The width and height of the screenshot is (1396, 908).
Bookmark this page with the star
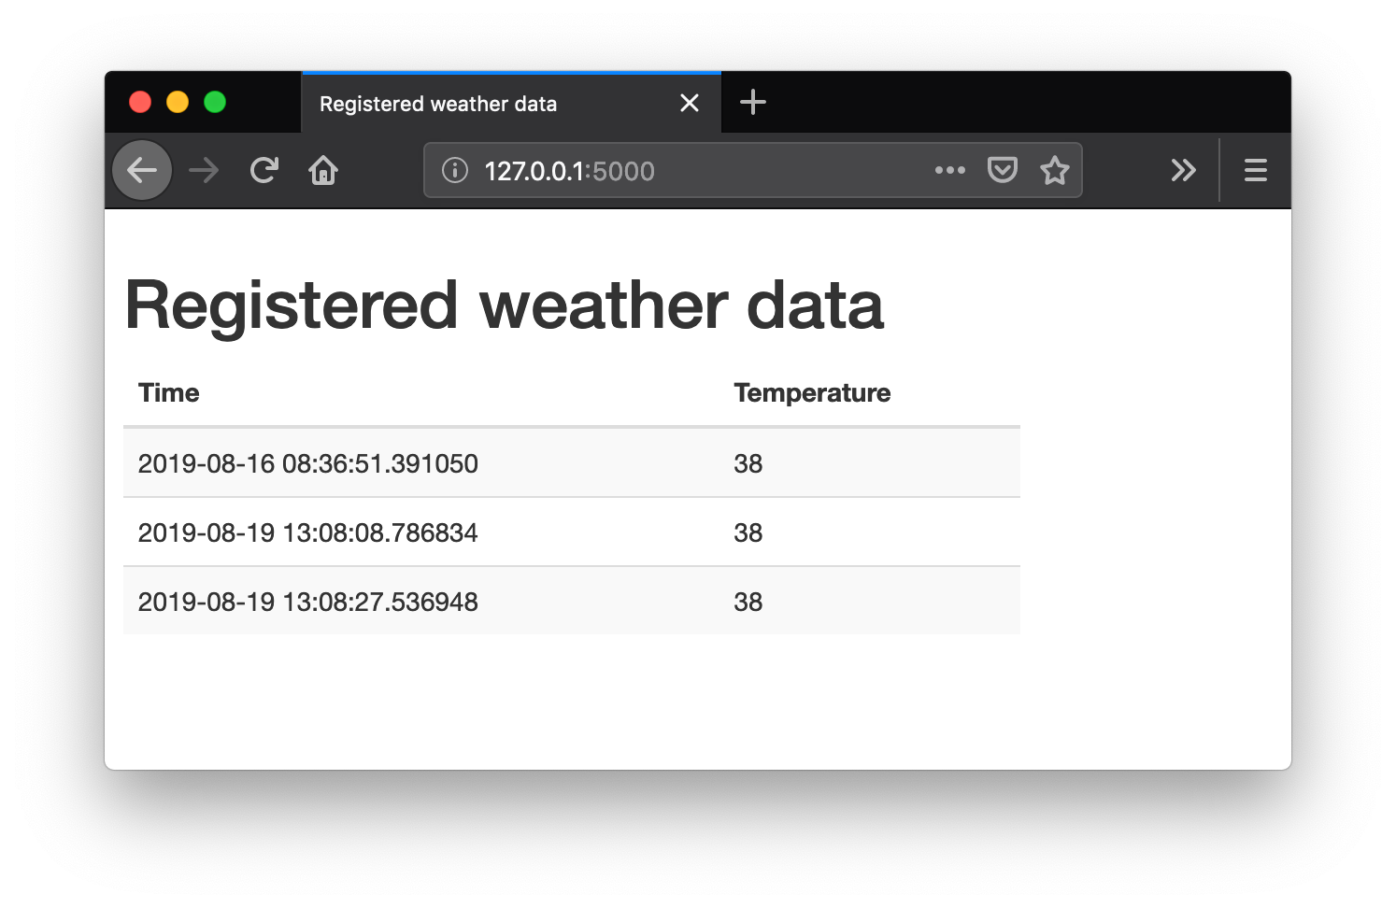[x=1054, y=170]
